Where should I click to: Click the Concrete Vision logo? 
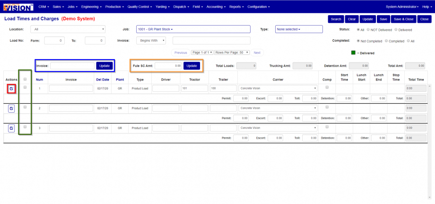(x=18, y=7)
